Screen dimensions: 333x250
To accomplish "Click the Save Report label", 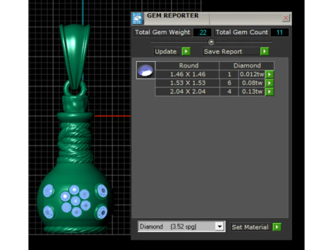I will pos(223,51).
